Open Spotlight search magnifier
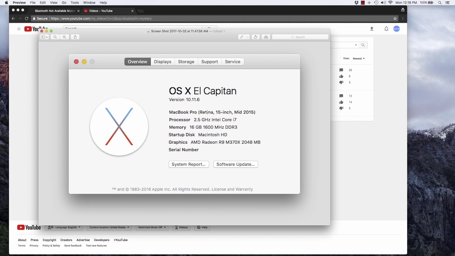The height and width of the screenshot is (256, 455). 440,2
